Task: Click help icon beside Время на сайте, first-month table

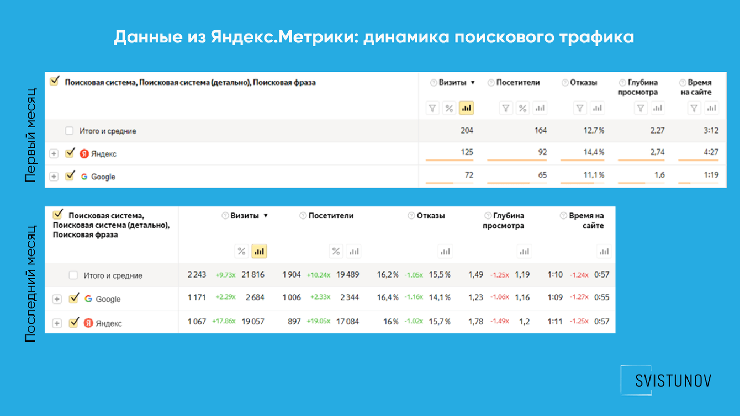Action: pyautogui.click(x=683, y=83)
